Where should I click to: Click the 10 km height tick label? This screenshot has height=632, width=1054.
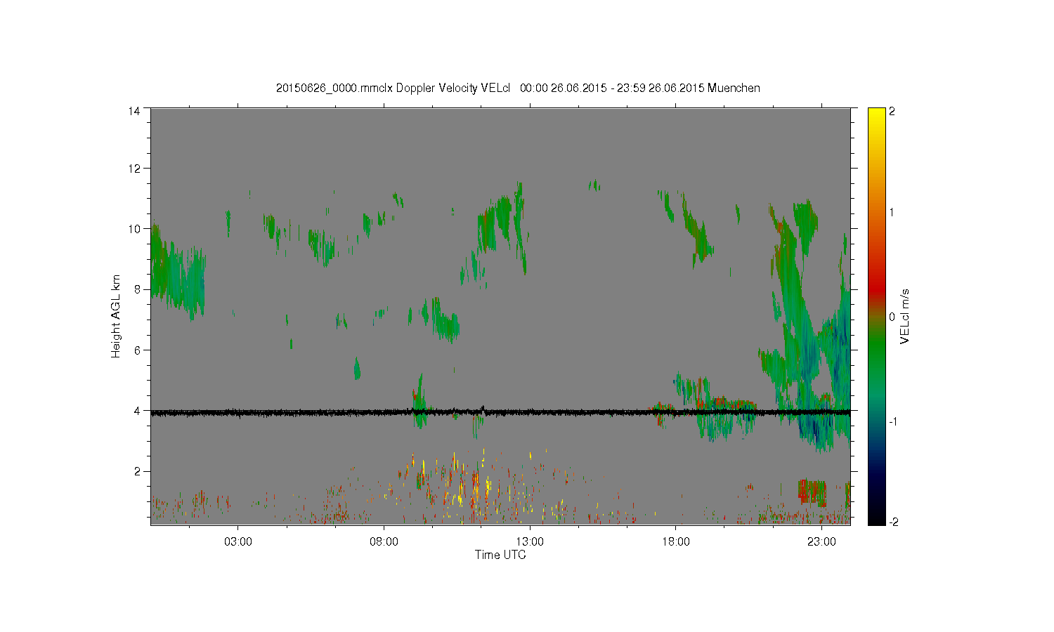[x=134, y=229]
